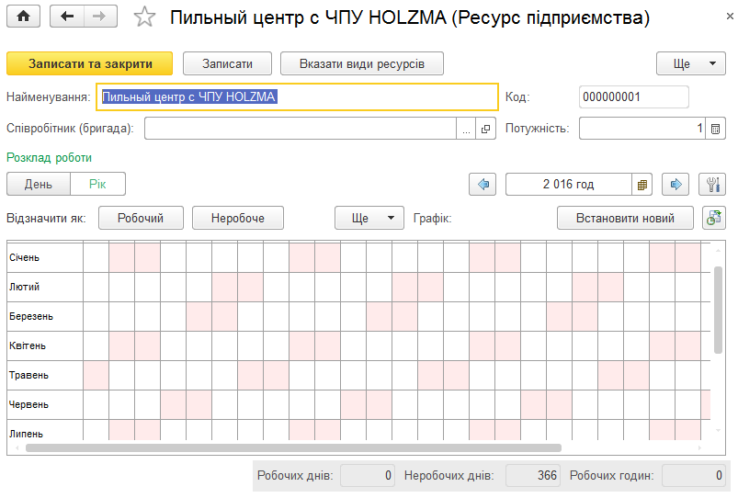Open schedule settings tools icon
738x498 pixels.
pos(712,184)
